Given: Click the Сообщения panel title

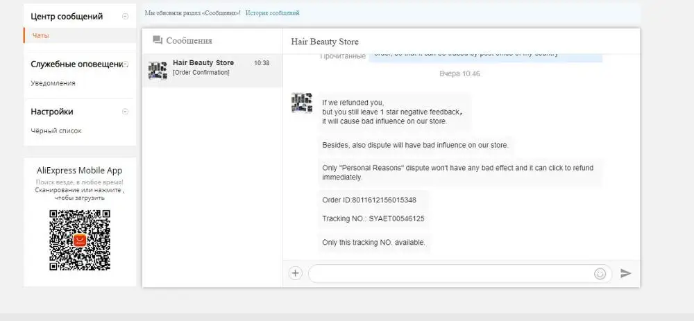Looking at the screenshot, I should coord(189,41).
